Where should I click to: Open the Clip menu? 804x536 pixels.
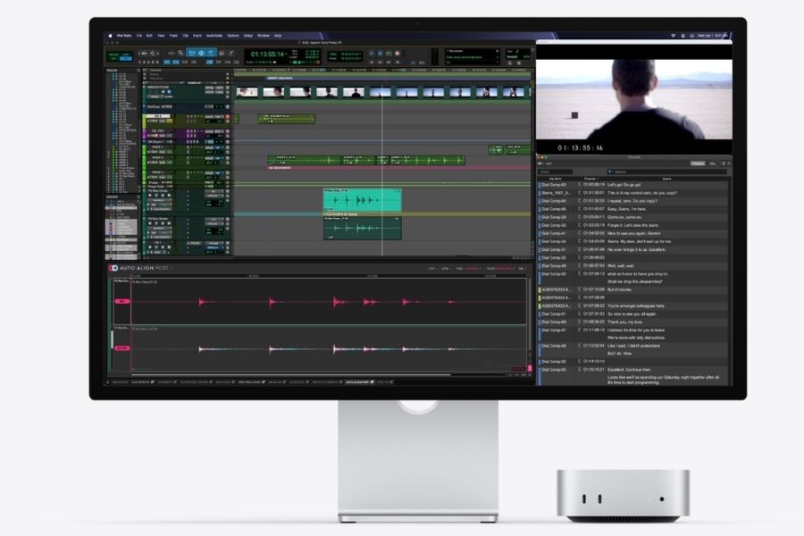(186, 36)
